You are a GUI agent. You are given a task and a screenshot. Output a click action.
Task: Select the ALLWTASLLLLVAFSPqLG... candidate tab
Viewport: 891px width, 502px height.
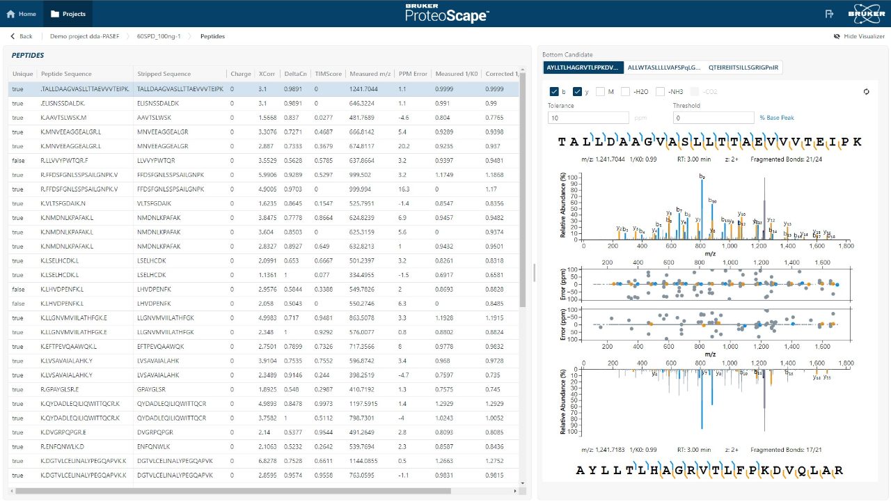pyautogui.click(x=663, y=68)
